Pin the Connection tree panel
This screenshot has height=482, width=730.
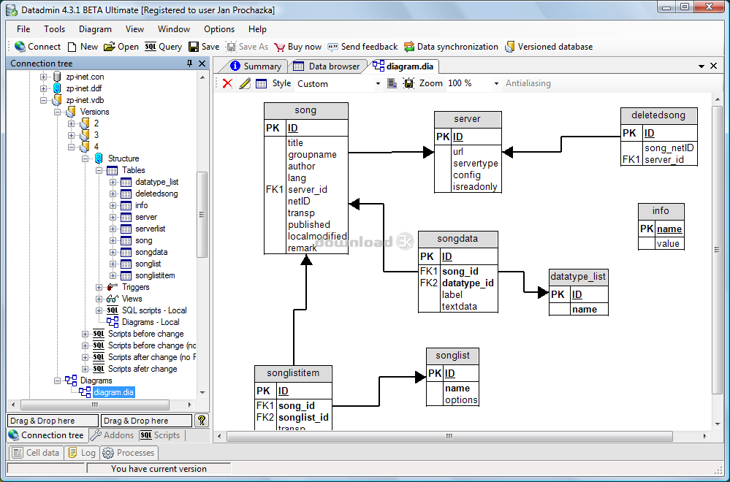[189, 64]
